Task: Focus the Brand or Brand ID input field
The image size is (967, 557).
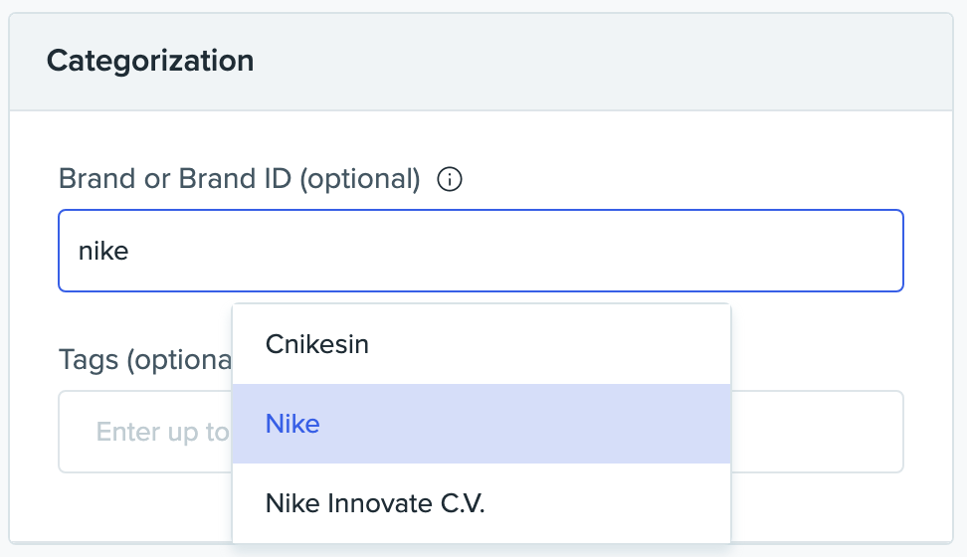Action: pos(481,251)
